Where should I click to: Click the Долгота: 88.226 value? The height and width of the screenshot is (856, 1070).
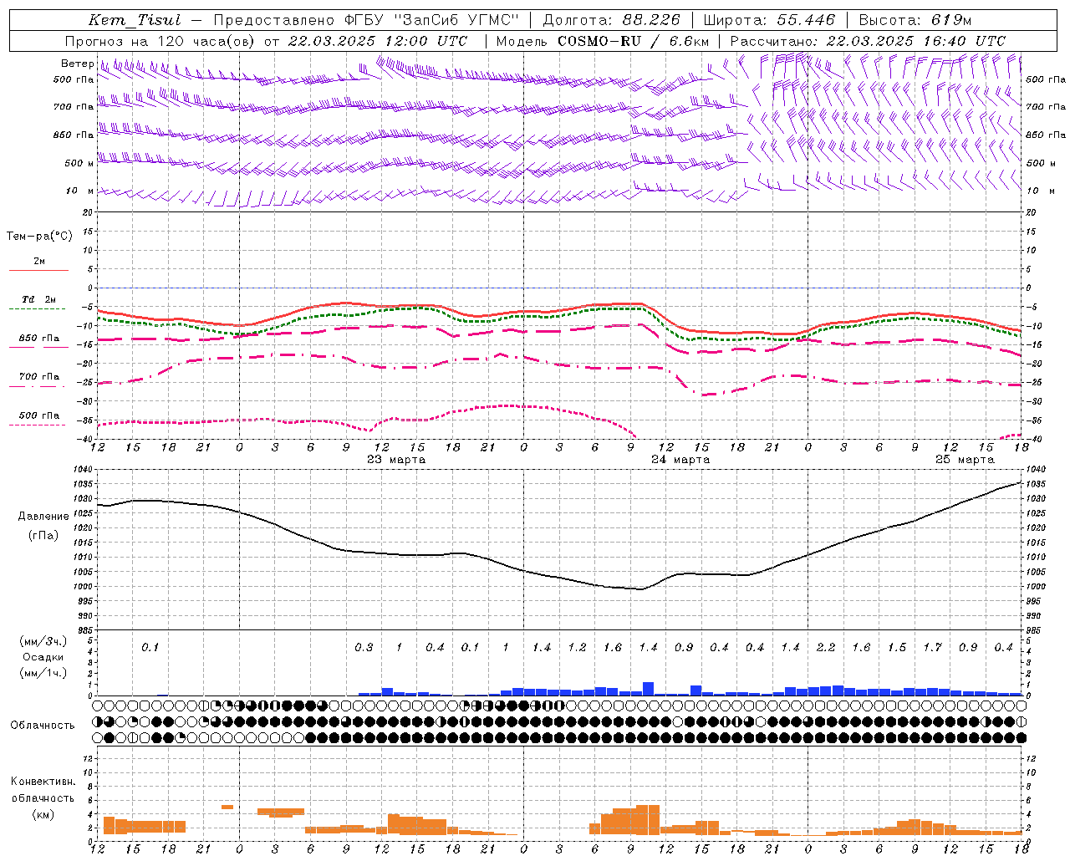point(612,20)
